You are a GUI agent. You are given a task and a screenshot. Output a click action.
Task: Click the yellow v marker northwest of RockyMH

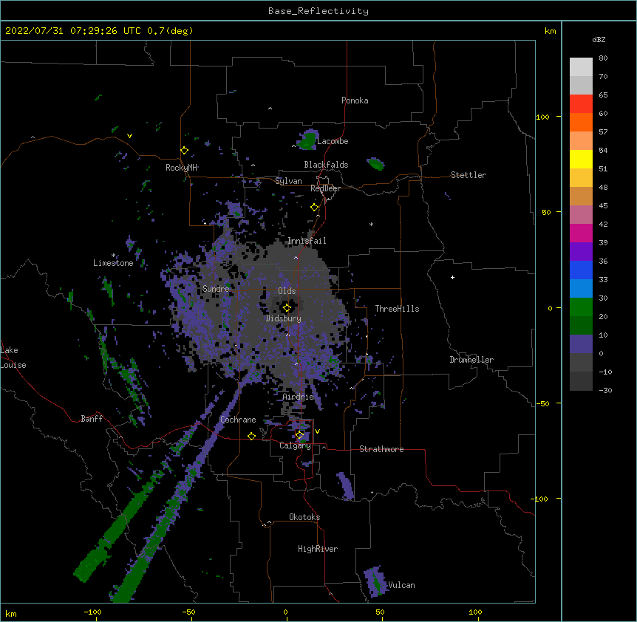129,136
